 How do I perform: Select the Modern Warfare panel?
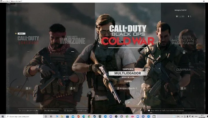pyautogui.click(x=183, y=40)
